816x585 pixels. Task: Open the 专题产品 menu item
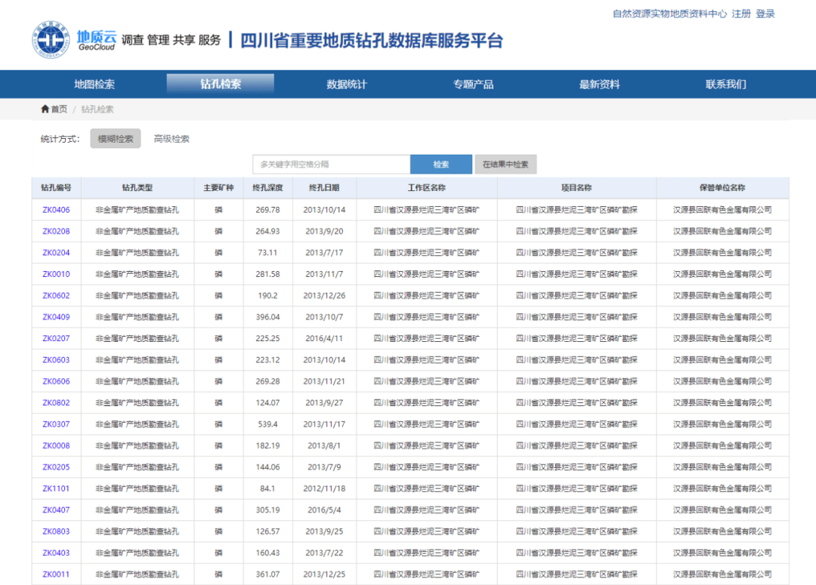(x=473, y=84)
